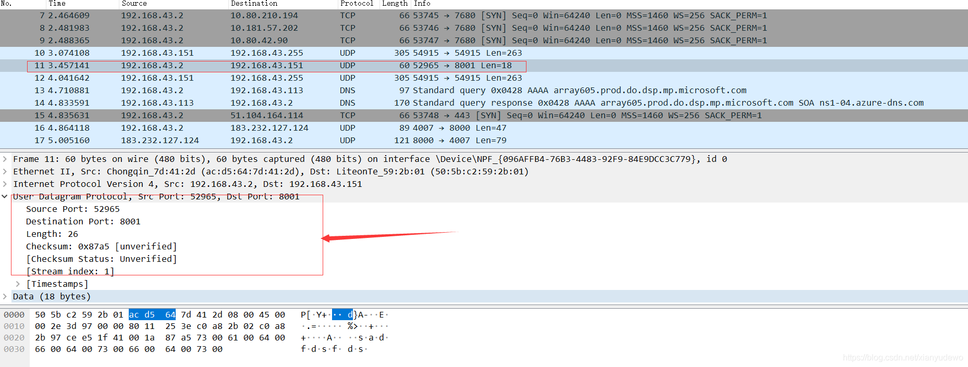Select packet 13 DNS standard query
The height and width of the screenshot is (367, 968).
484,91
